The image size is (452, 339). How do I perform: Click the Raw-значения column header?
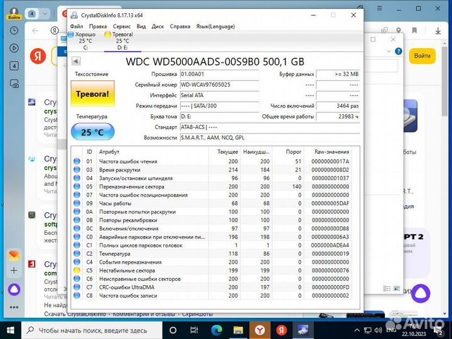(x=328, y=152)
